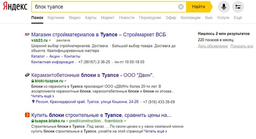Start voice search with the microphone icon
Viewport: 256px width, 139px height.
click(x=224, y=7)
